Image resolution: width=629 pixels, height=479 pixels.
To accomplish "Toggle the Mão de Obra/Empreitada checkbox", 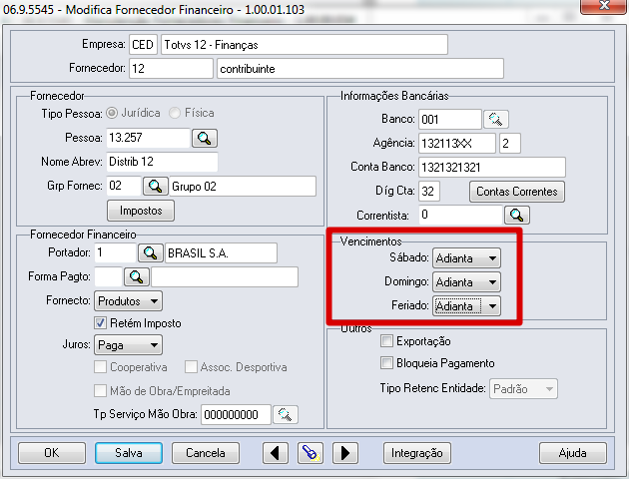I will pos(100,390).
